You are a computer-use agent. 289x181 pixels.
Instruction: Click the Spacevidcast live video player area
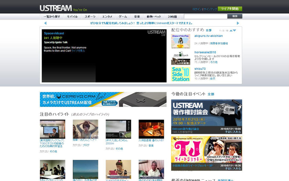pyautogui.click(x=104, y=56)
